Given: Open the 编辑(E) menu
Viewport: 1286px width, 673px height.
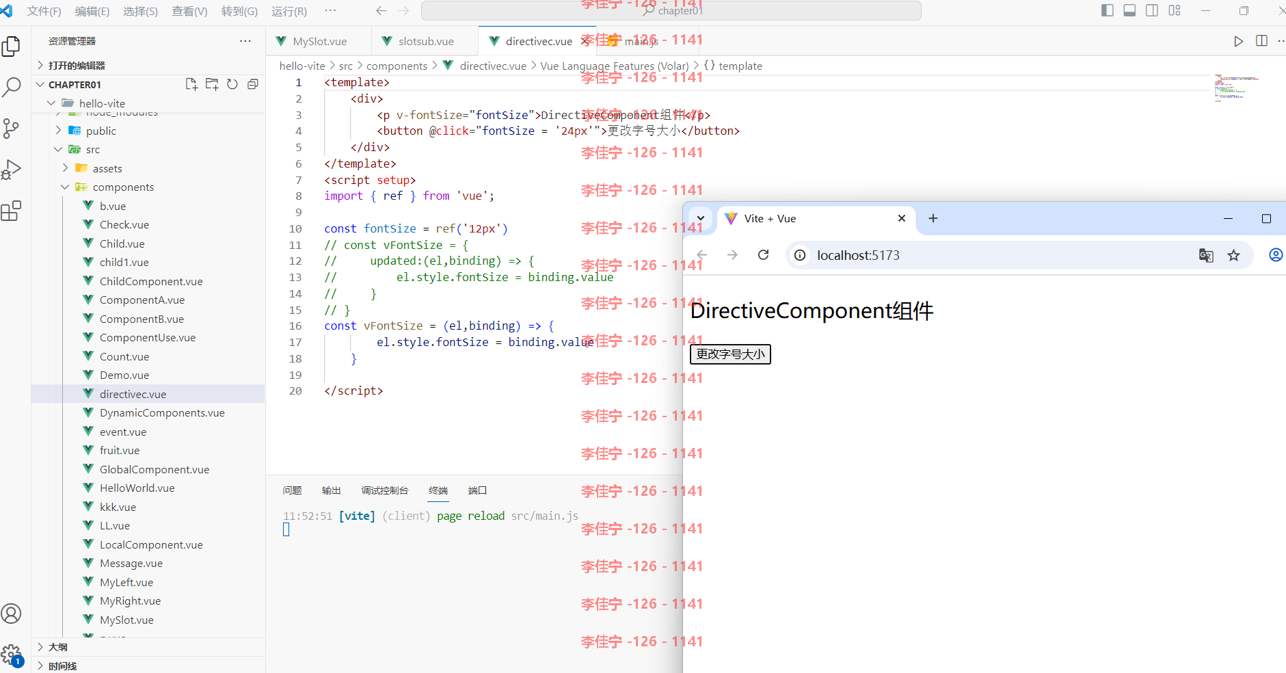Looking at the screenshot, I should tap(92, 11).
